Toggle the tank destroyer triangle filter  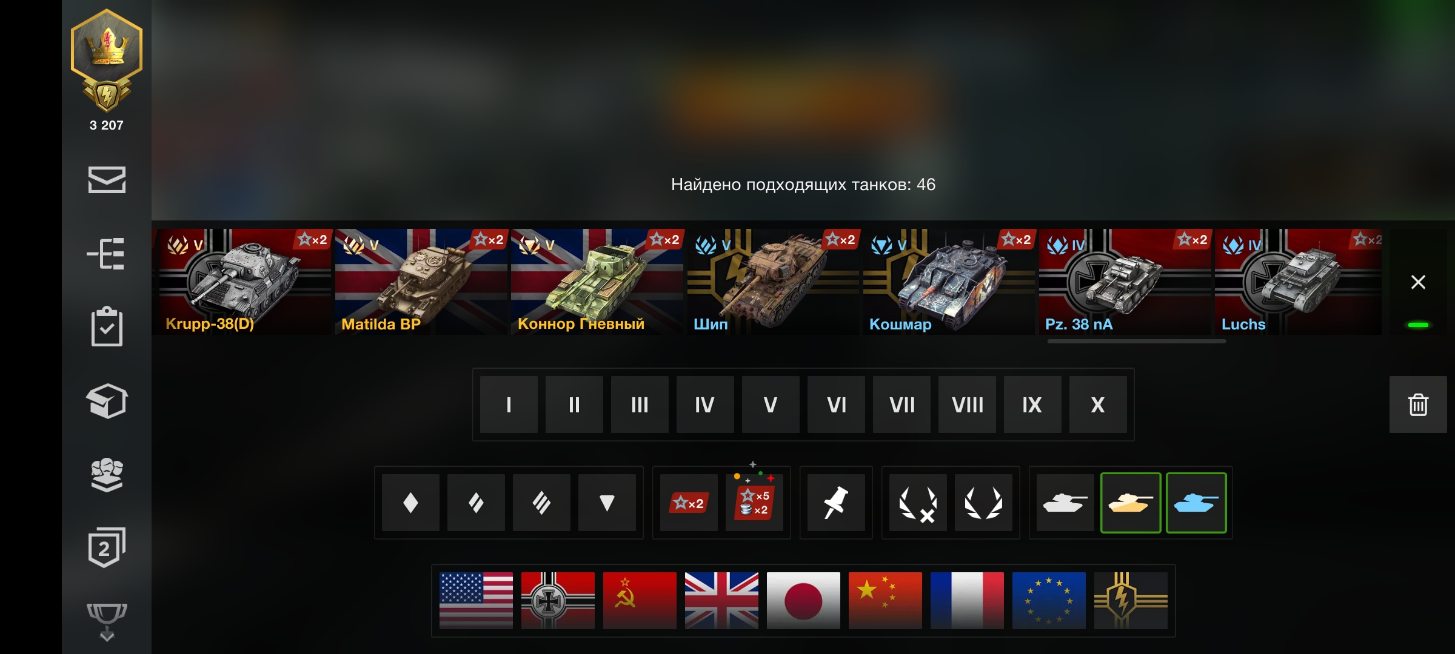(x=607, y=503)
